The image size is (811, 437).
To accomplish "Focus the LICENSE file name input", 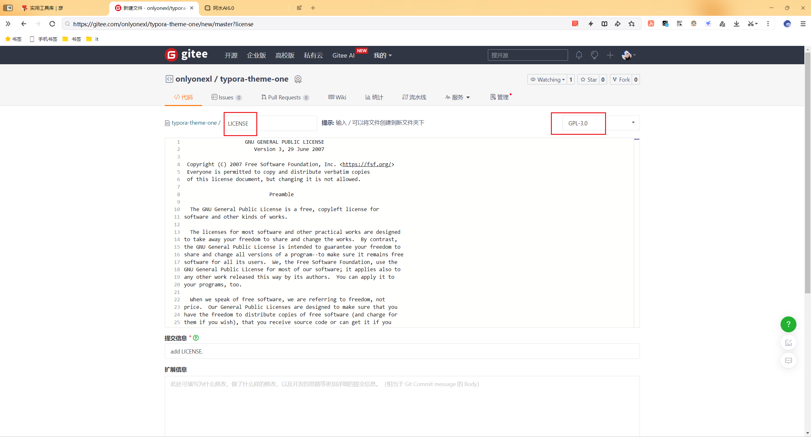I will click(x=271, y=123).
